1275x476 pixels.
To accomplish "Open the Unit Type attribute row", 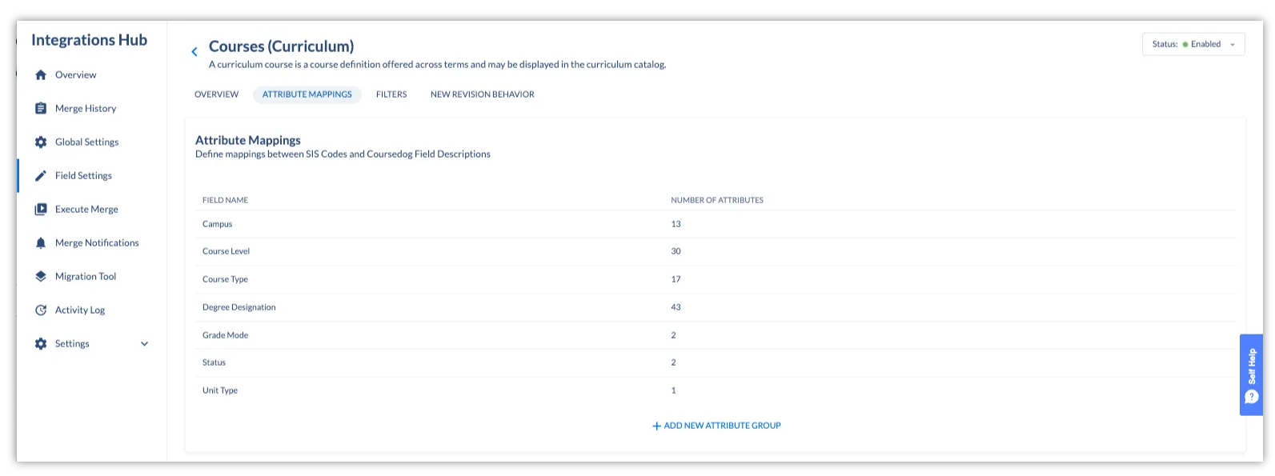I will click(x=716, y=390).
